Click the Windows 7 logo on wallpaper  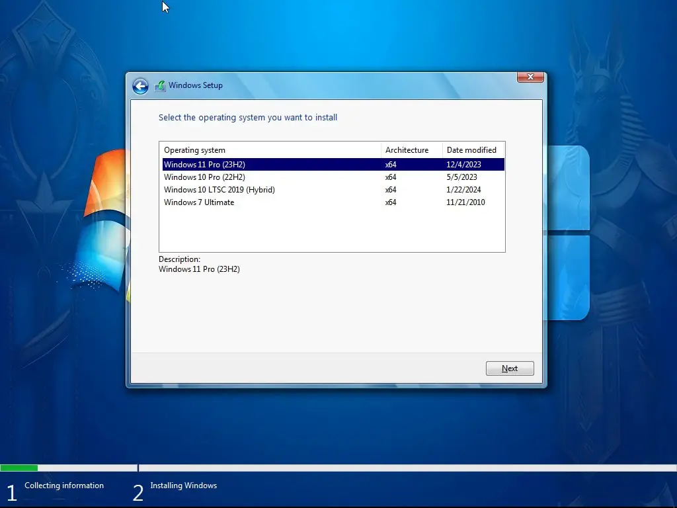tap(99, 225)
